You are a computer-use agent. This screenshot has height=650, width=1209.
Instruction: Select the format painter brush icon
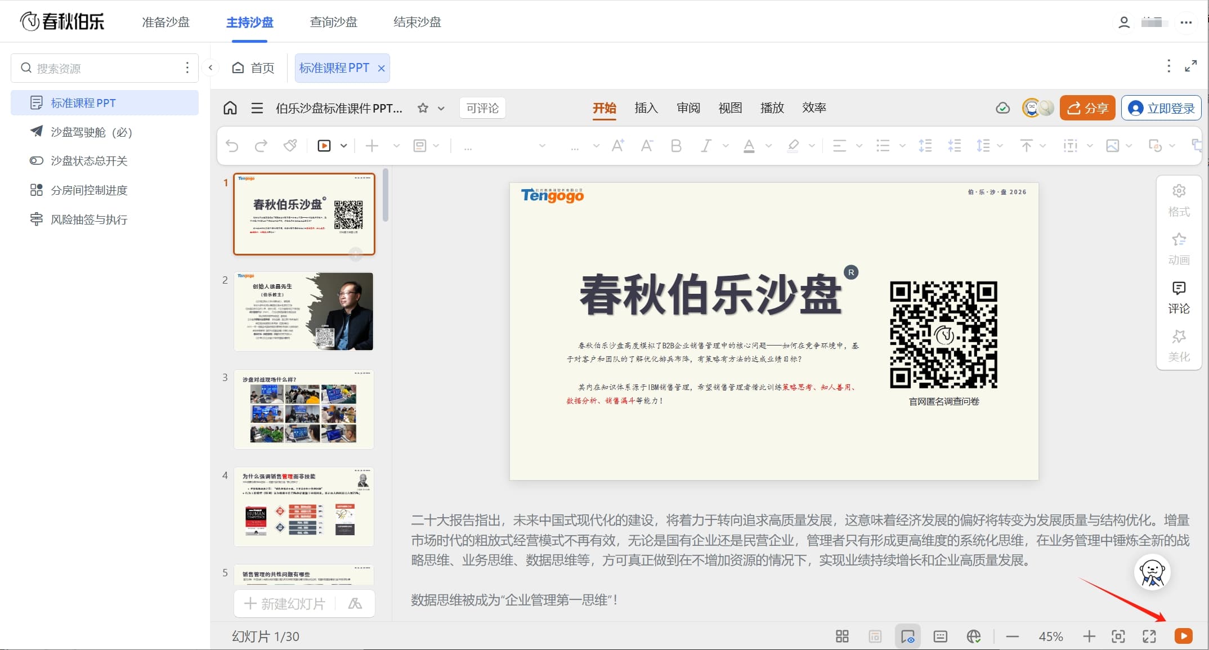coord(290,146)
